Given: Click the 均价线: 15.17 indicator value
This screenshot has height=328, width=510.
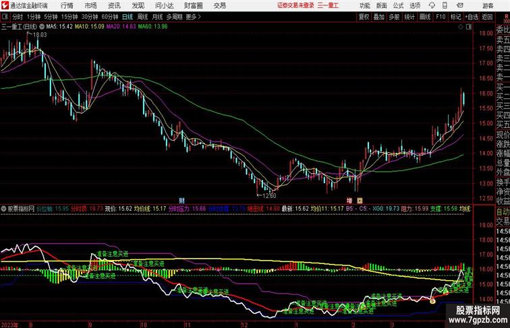Looking at the screenshot, I should [150, 209].
